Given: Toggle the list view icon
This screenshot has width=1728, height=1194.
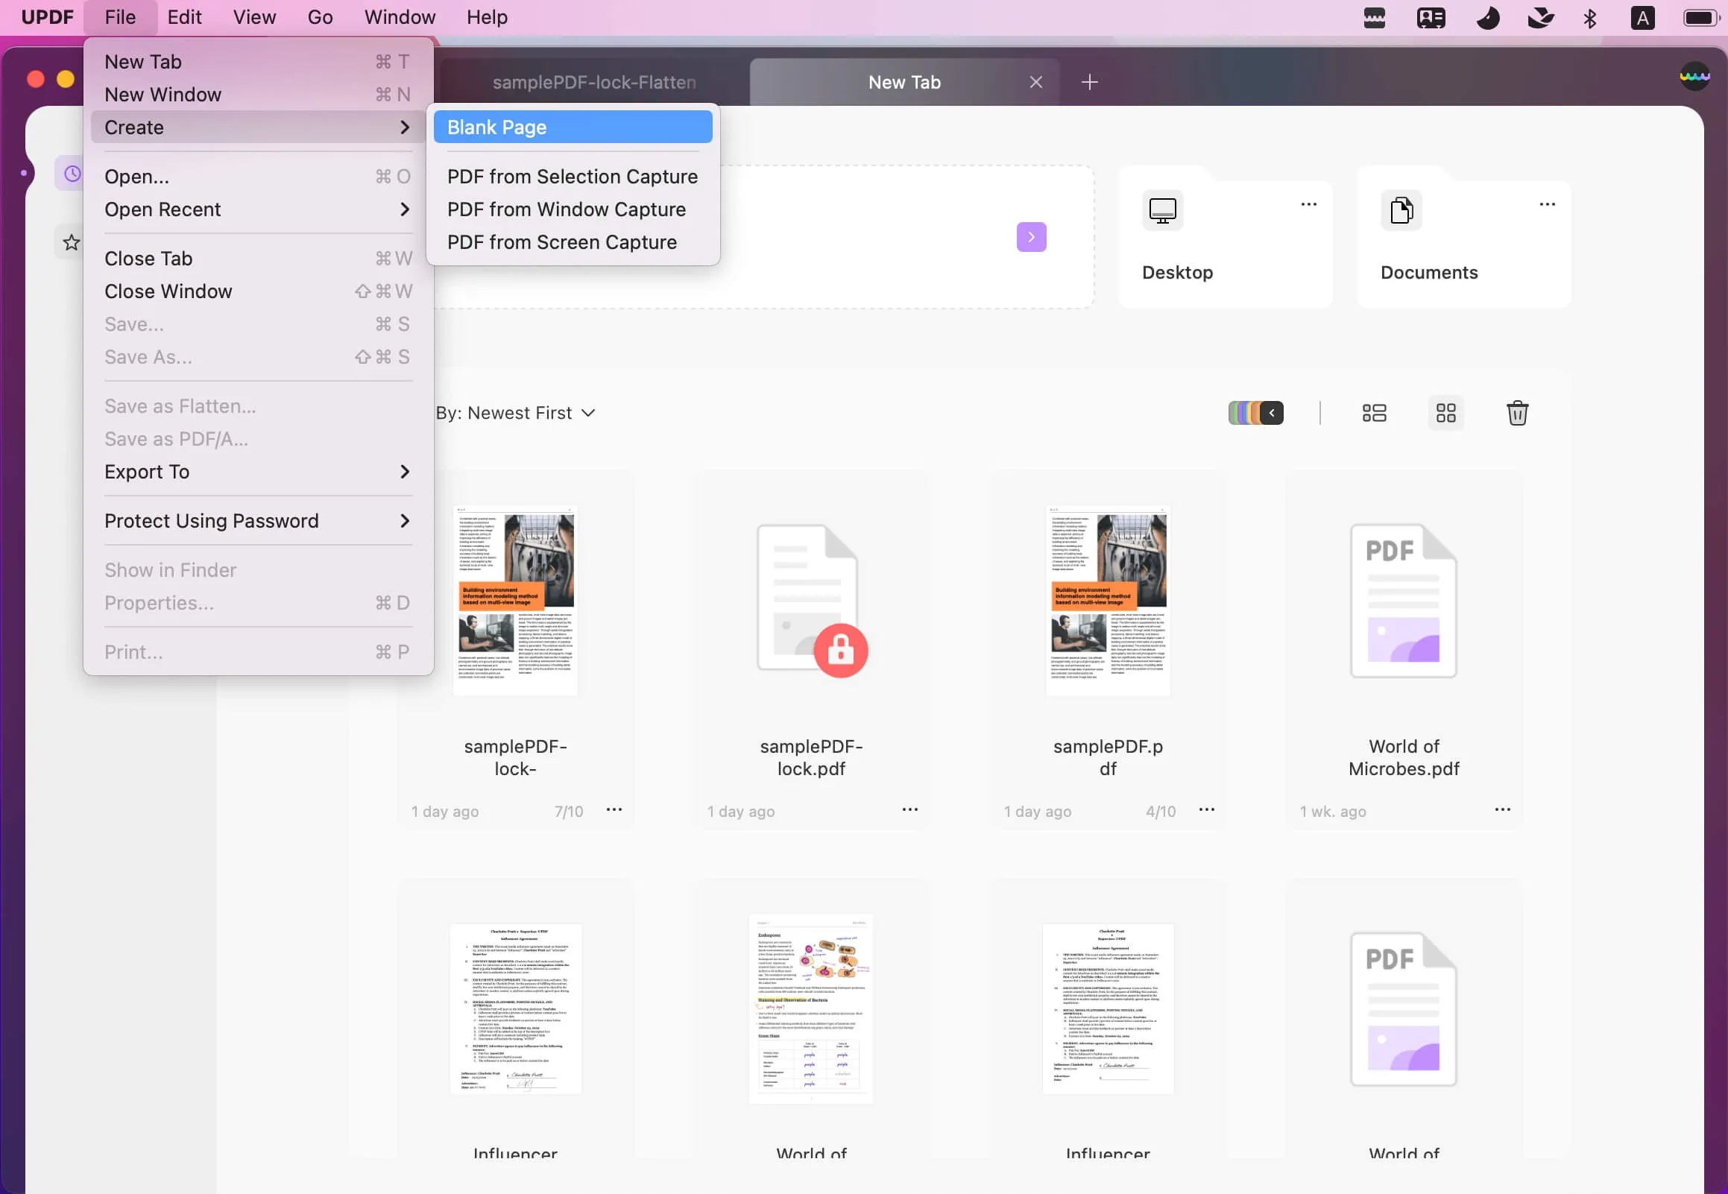Looking at the screenshot, I should (1375, 412).
